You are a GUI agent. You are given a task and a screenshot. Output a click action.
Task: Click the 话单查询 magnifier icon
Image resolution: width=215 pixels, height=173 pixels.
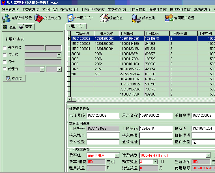136,18
